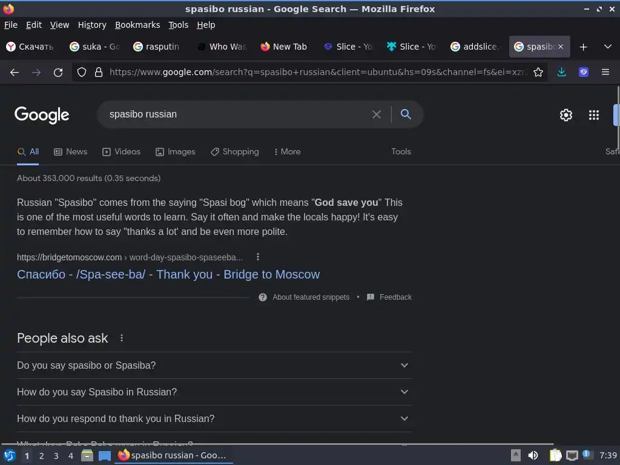View site security padlock information
The image size is (620, 465).
tap(99, 73)
